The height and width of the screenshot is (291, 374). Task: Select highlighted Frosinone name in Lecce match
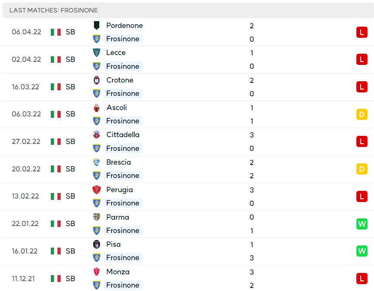(123, 66)
